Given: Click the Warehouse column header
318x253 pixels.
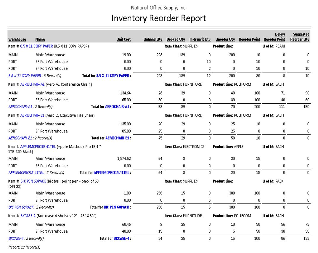Looking at the screenshot, I should coord(17,39).
